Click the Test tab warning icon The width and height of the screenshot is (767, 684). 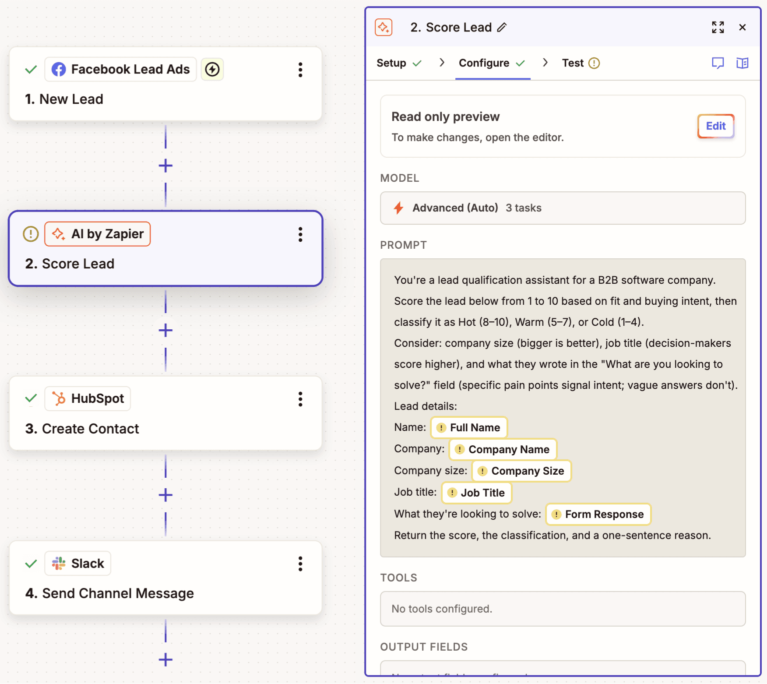pos(594,63)
